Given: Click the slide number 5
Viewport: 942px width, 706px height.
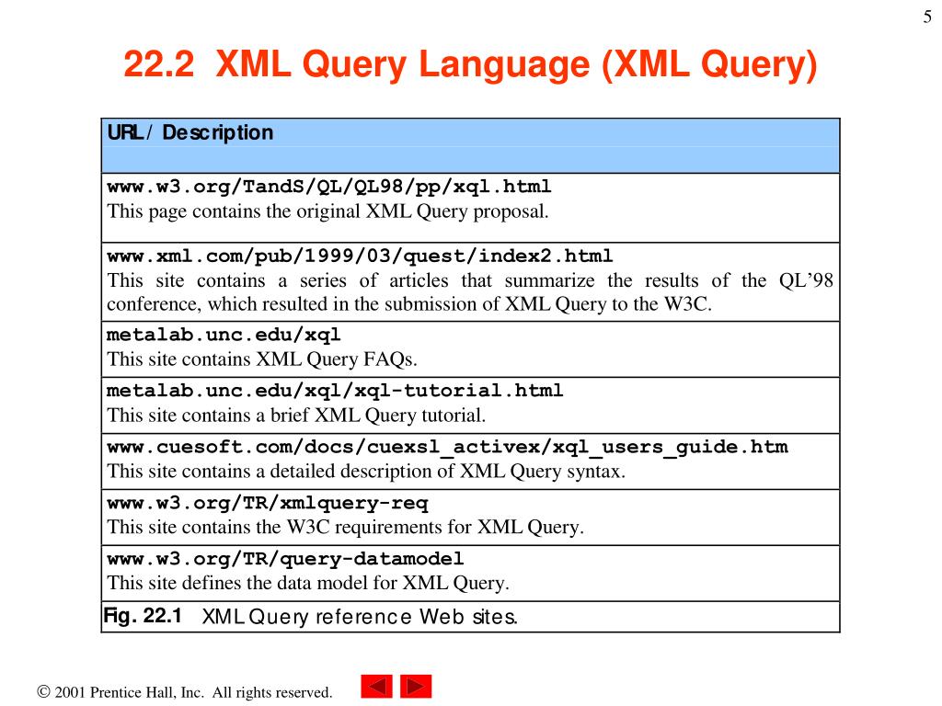Looking at the screenshot, I should point(927,17).
